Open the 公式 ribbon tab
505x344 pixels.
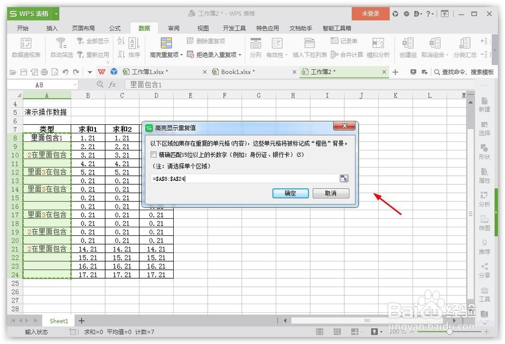115,28
